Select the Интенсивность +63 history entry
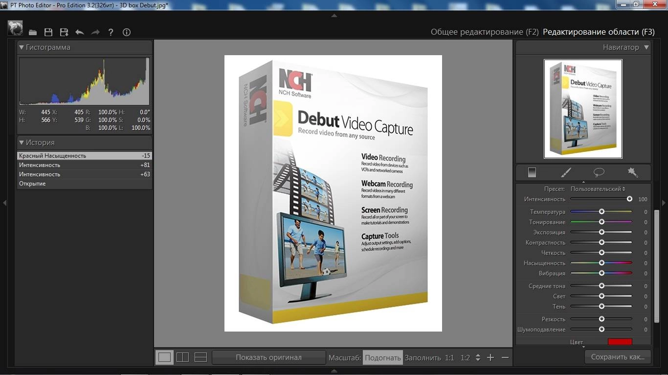This screenshot has width=668, height=375. 85,174
